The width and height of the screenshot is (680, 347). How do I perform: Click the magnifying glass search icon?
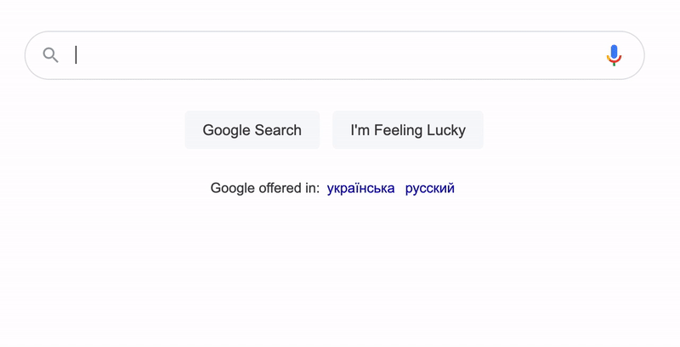pyautogui.click(x=50, y=55)
